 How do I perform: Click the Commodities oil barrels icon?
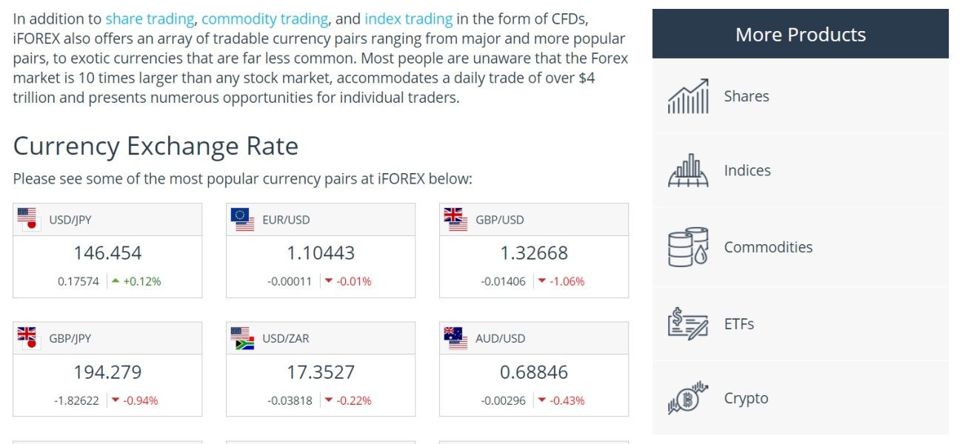tap(688, 247)
